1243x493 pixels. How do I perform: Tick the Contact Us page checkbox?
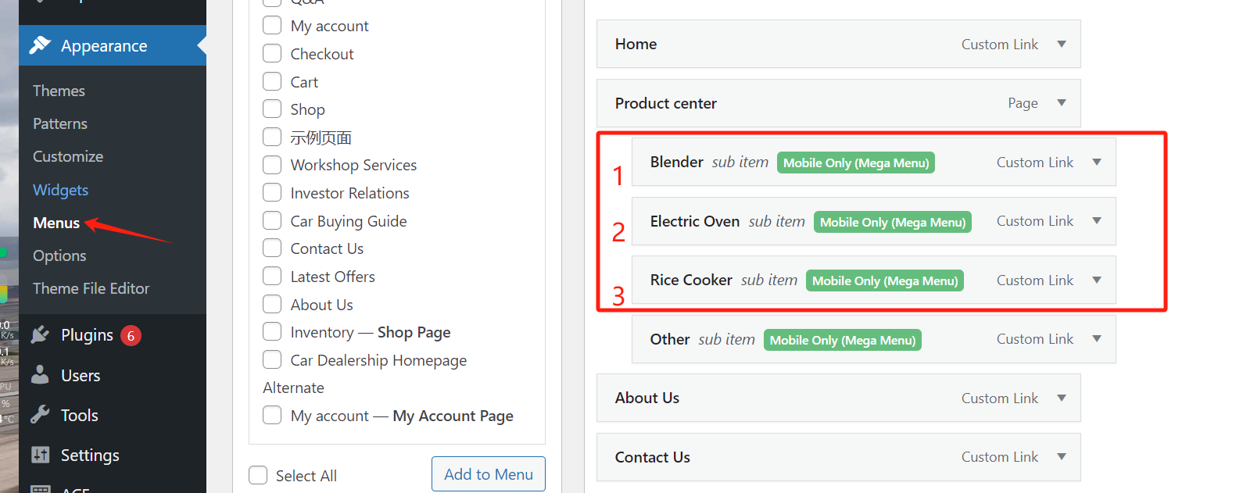[272, 248]
